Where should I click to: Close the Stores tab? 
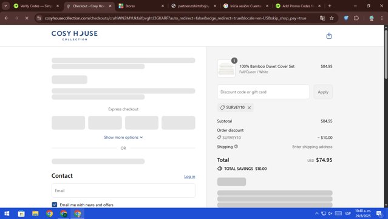pyautogui.click(x=163, y=6)
